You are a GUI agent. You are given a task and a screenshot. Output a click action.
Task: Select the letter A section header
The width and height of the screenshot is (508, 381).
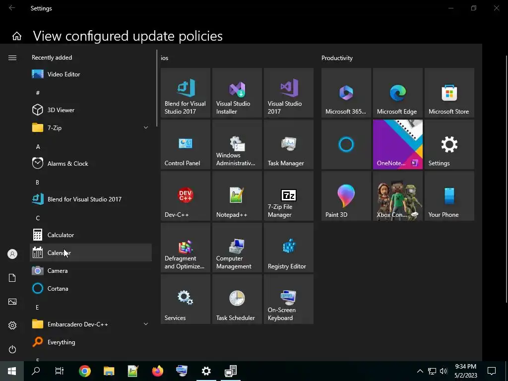38,146
